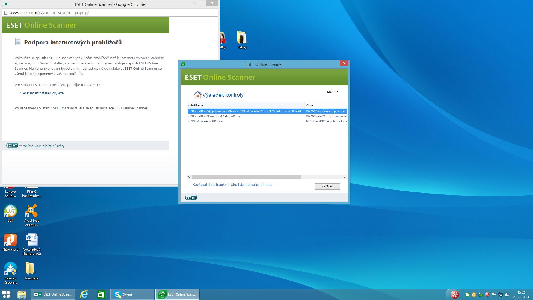The image size is (533, 300).
Task: Click the esetsmartinstaller_csy.exe download link
Action: click(x=43, y=93)
